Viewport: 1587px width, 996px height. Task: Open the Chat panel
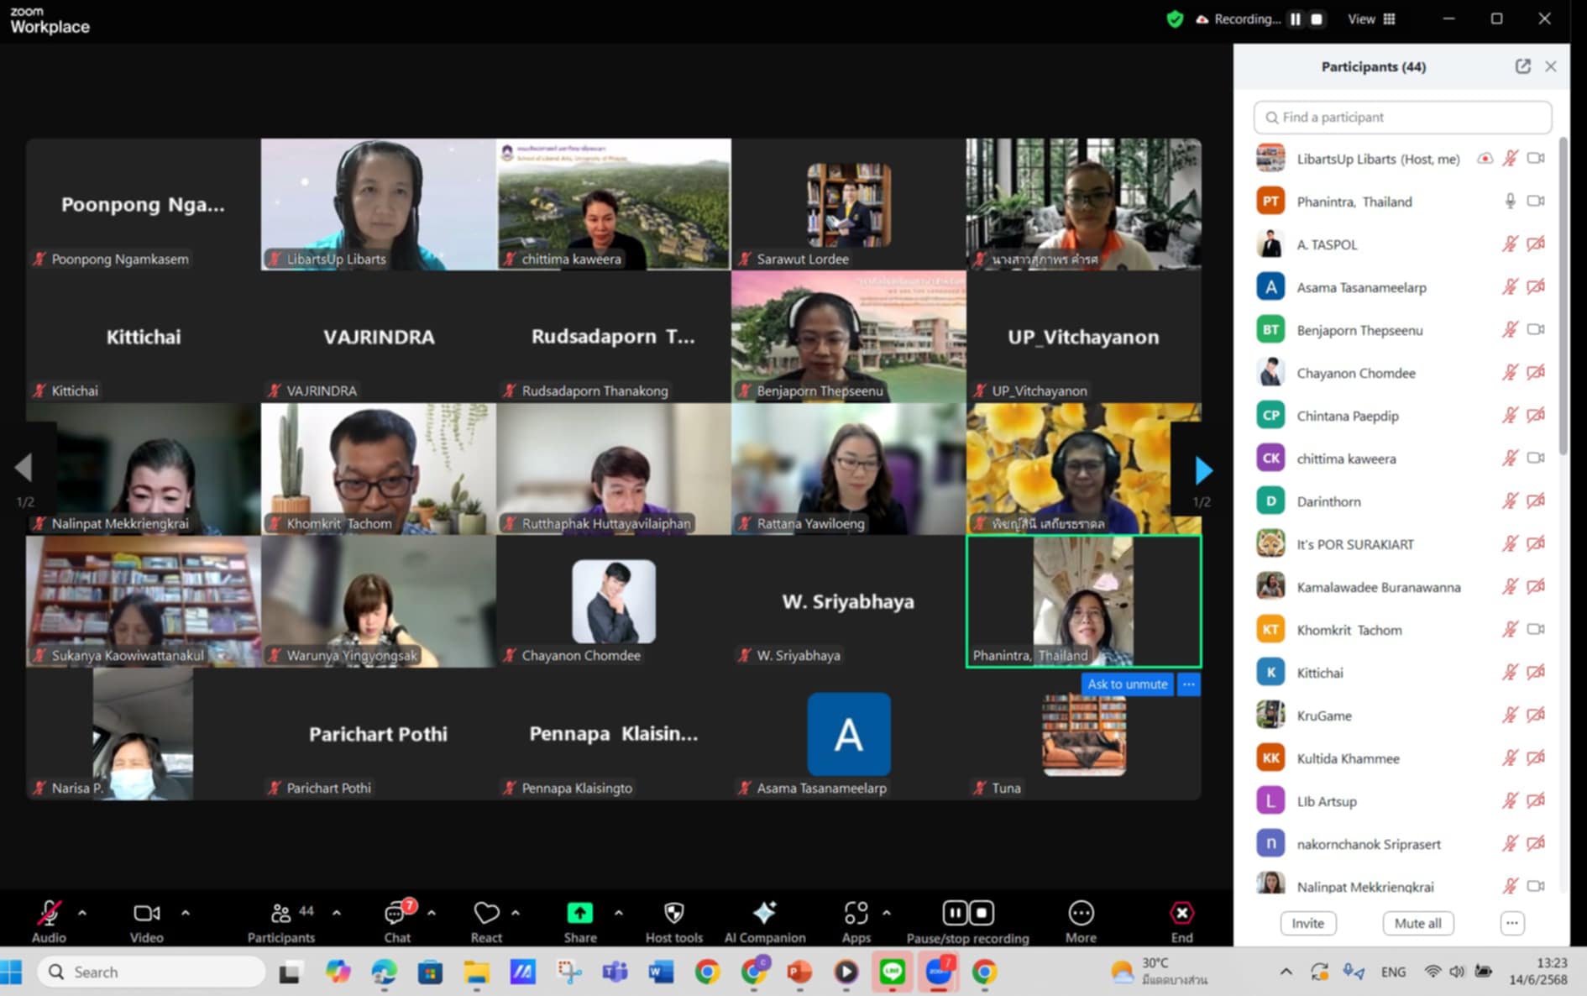pyautogui.click(x=395, y=914)
